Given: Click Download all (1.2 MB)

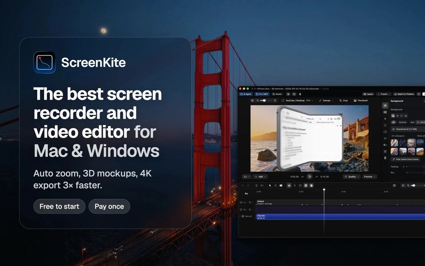Looking at the screenshot, I should [408, 129].
